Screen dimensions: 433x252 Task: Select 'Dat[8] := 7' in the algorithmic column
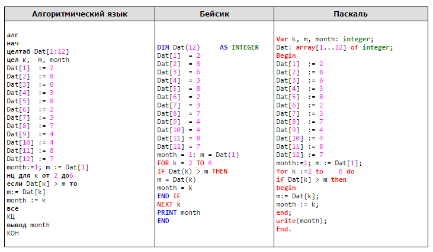tap(30, 126)
